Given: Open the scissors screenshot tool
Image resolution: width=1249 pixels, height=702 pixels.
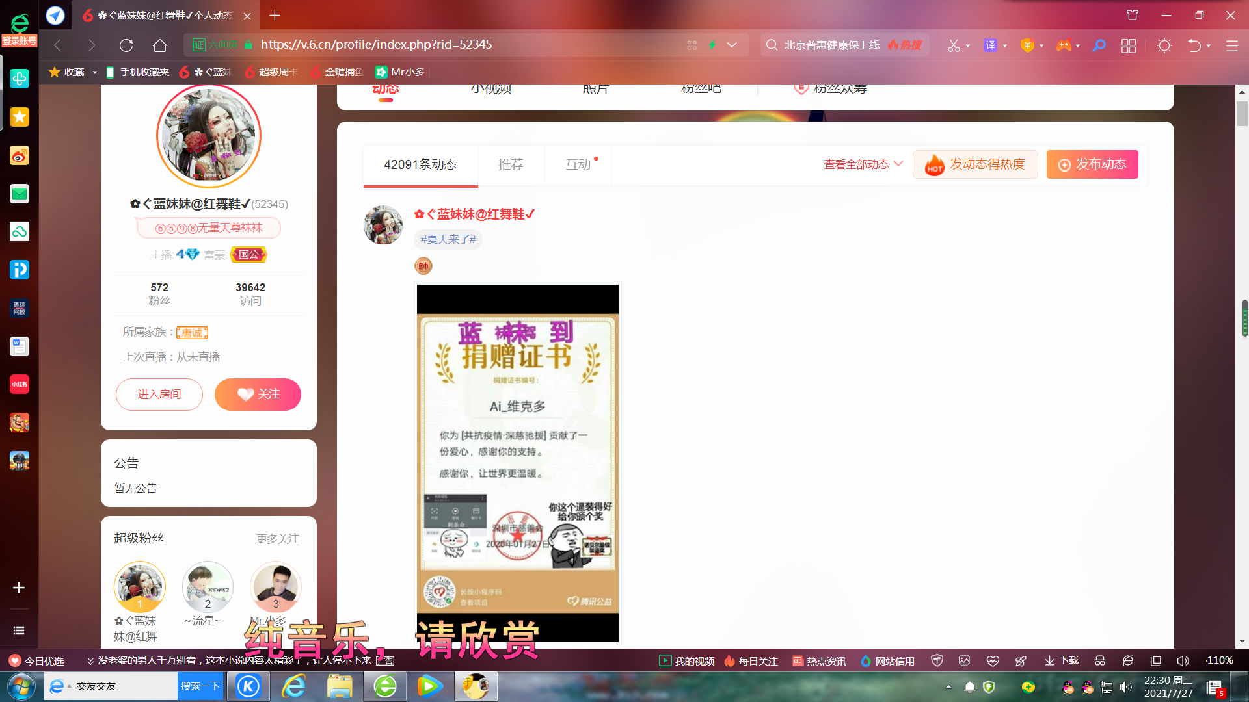Looking at the screenshot, I should point(954,45).
